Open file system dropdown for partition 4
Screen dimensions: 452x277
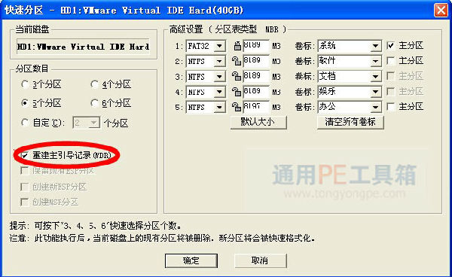pos(220,92)
